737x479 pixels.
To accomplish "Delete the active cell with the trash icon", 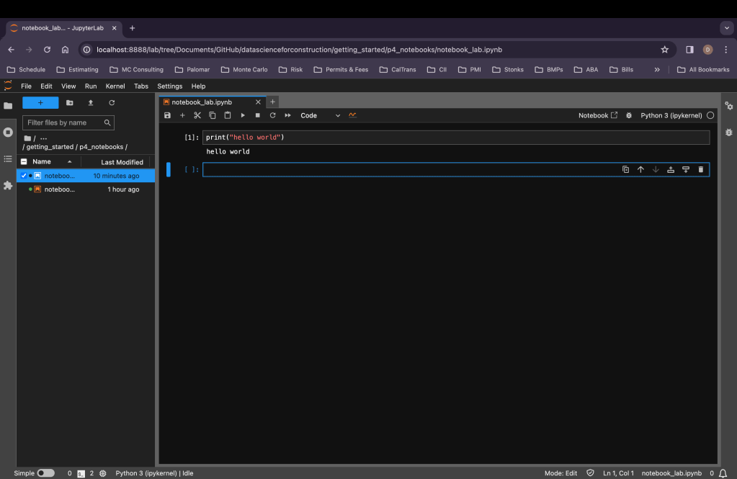I will click(x=701, y=169).
